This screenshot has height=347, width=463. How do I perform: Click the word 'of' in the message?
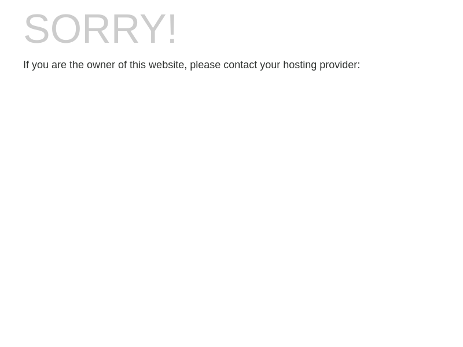click(122, 65)
